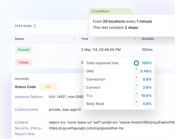
Task: Select the Failed status badge
Action: tap(24, 63)
